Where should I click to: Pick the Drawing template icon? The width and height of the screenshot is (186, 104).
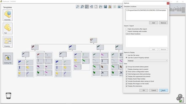point(8,42)
